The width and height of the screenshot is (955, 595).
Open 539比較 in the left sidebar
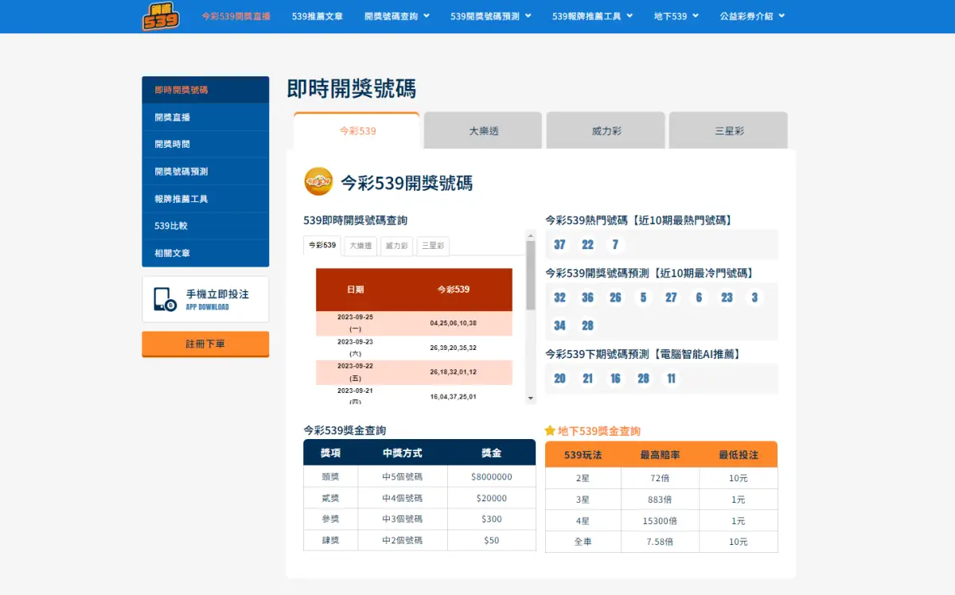tap(171, 226)
